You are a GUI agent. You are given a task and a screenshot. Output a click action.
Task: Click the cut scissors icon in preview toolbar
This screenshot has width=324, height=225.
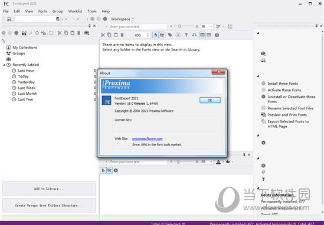[x=103, y=35]
